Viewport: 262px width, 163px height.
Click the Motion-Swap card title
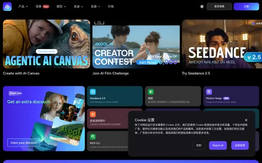(x=214, y=98)
